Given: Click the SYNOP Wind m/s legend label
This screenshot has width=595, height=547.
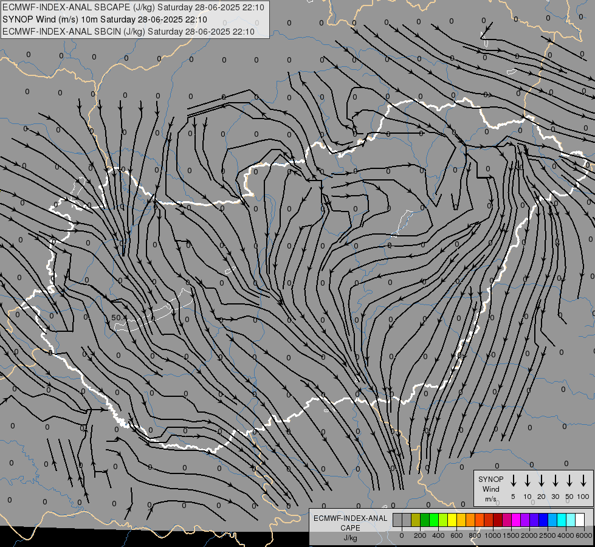Looking at the screenshot, I should click(x=490, y=489).
